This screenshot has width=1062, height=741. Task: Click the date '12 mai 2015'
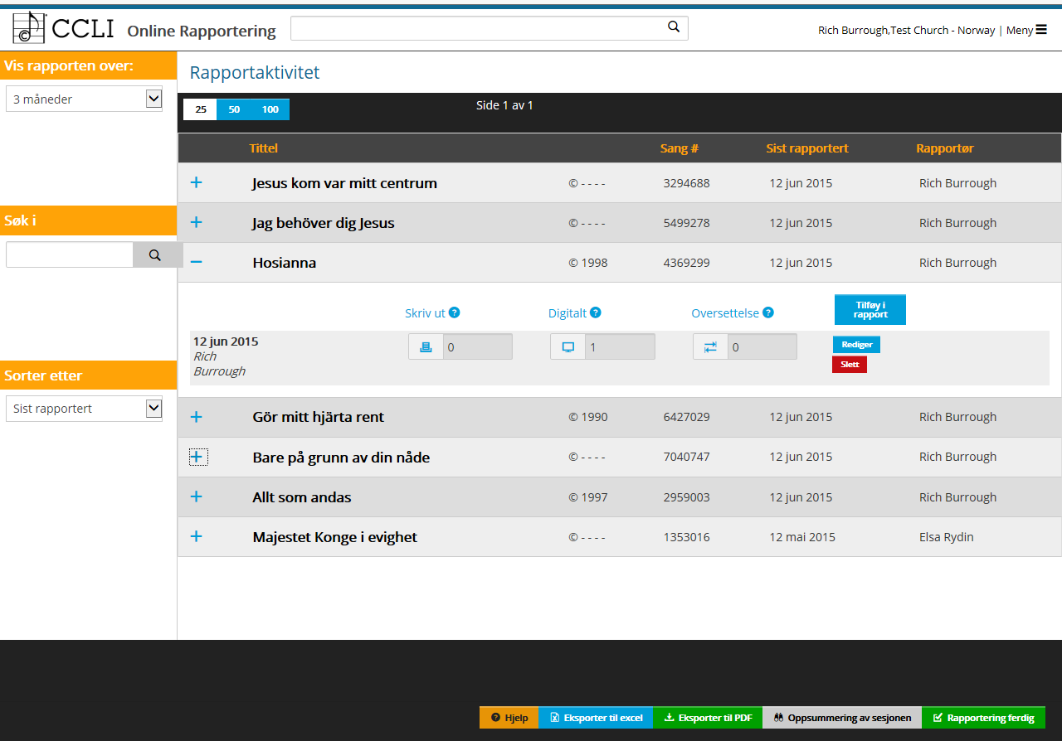point(802,537)
